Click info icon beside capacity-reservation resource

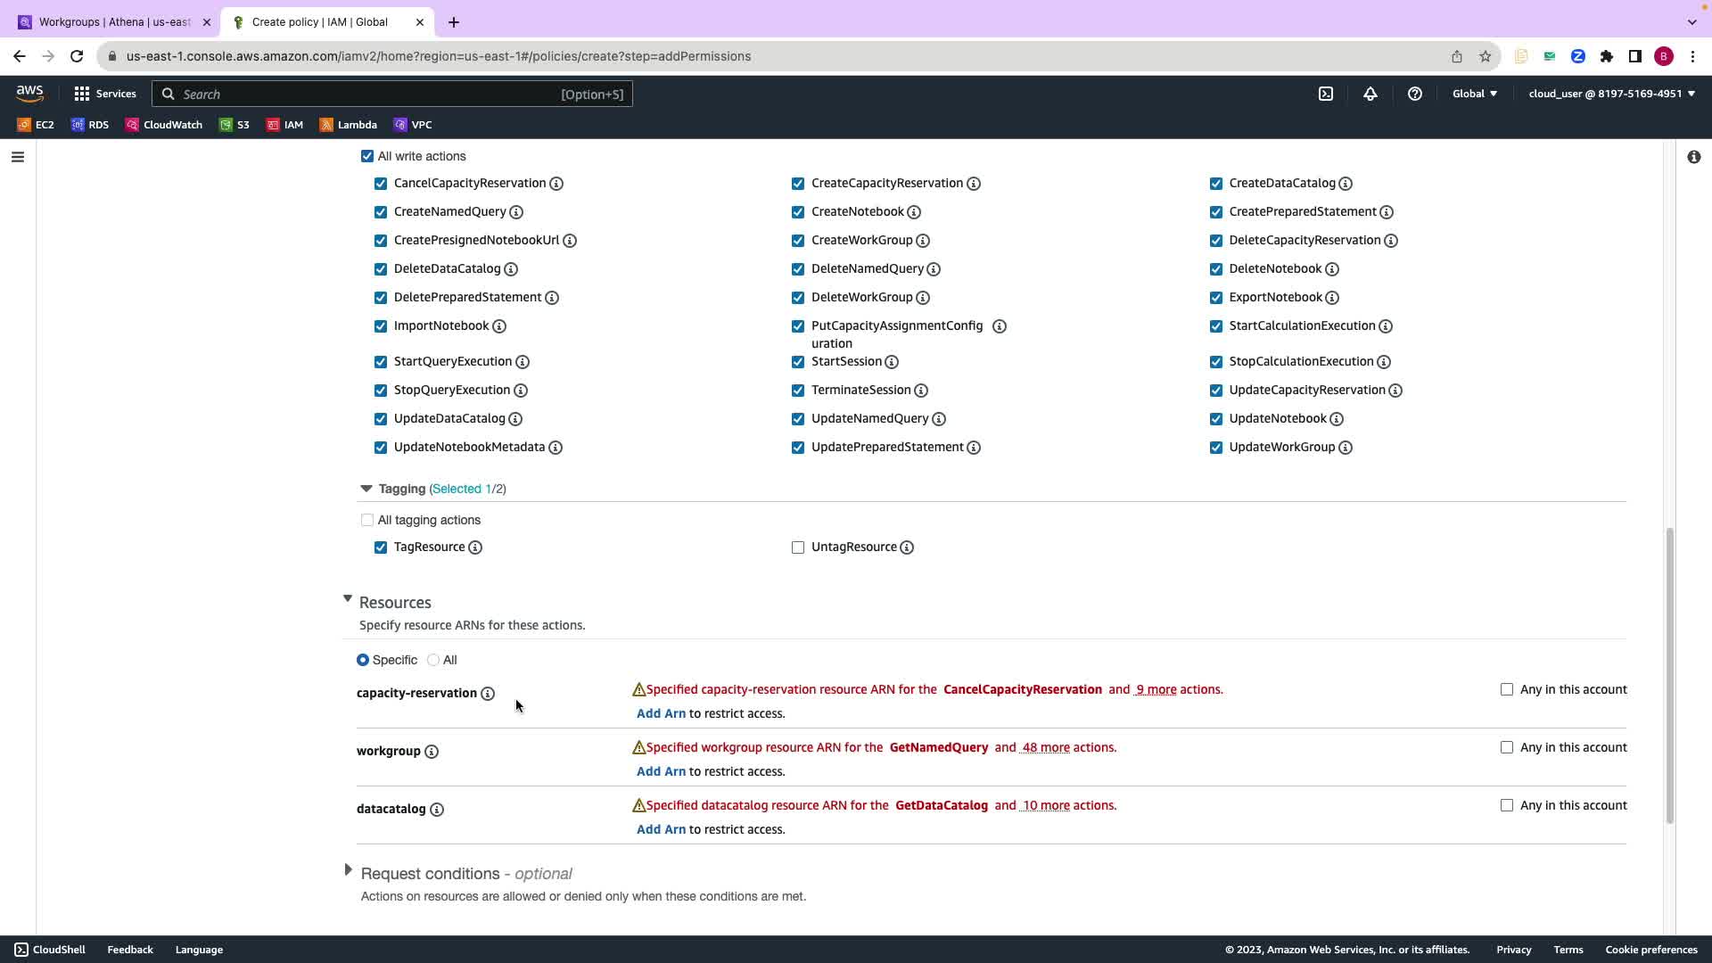(x=488, y=694)
